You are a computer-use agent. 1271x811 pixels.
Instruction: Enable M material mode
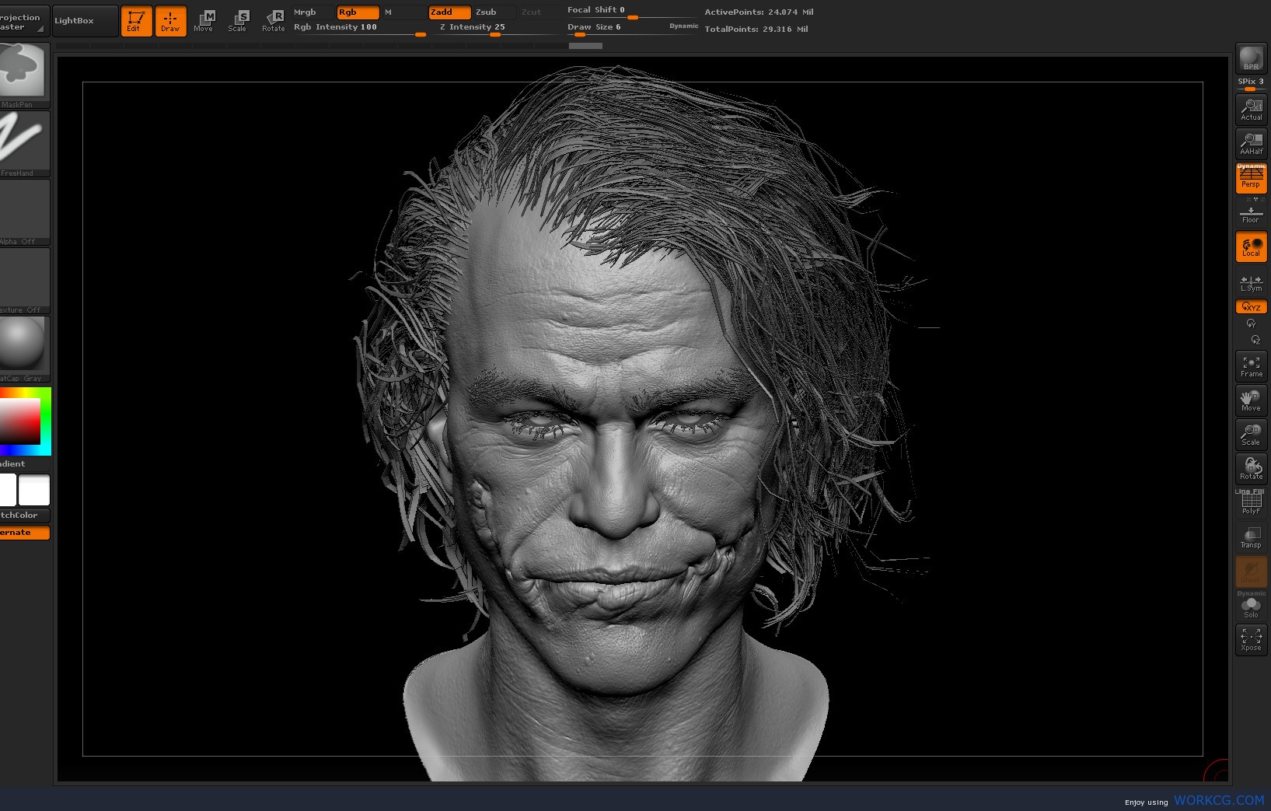(403, 12)
